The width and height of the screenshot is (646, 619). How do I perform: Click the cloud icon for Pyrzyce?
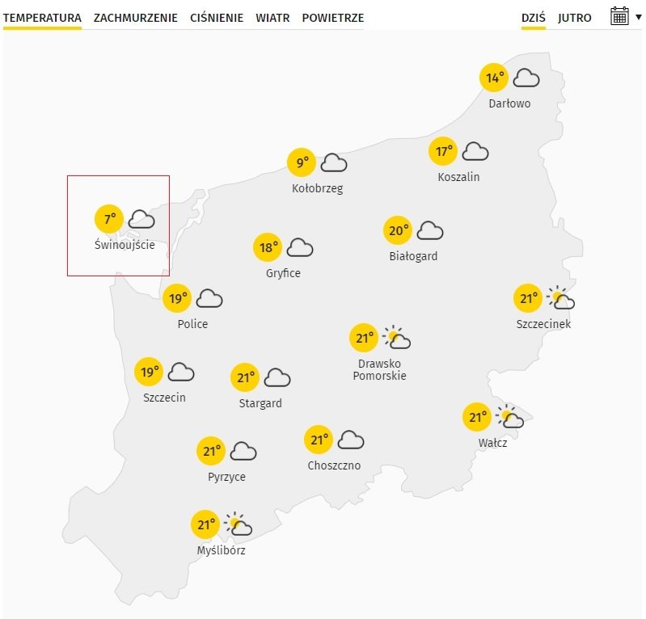(x=243, y=452)
